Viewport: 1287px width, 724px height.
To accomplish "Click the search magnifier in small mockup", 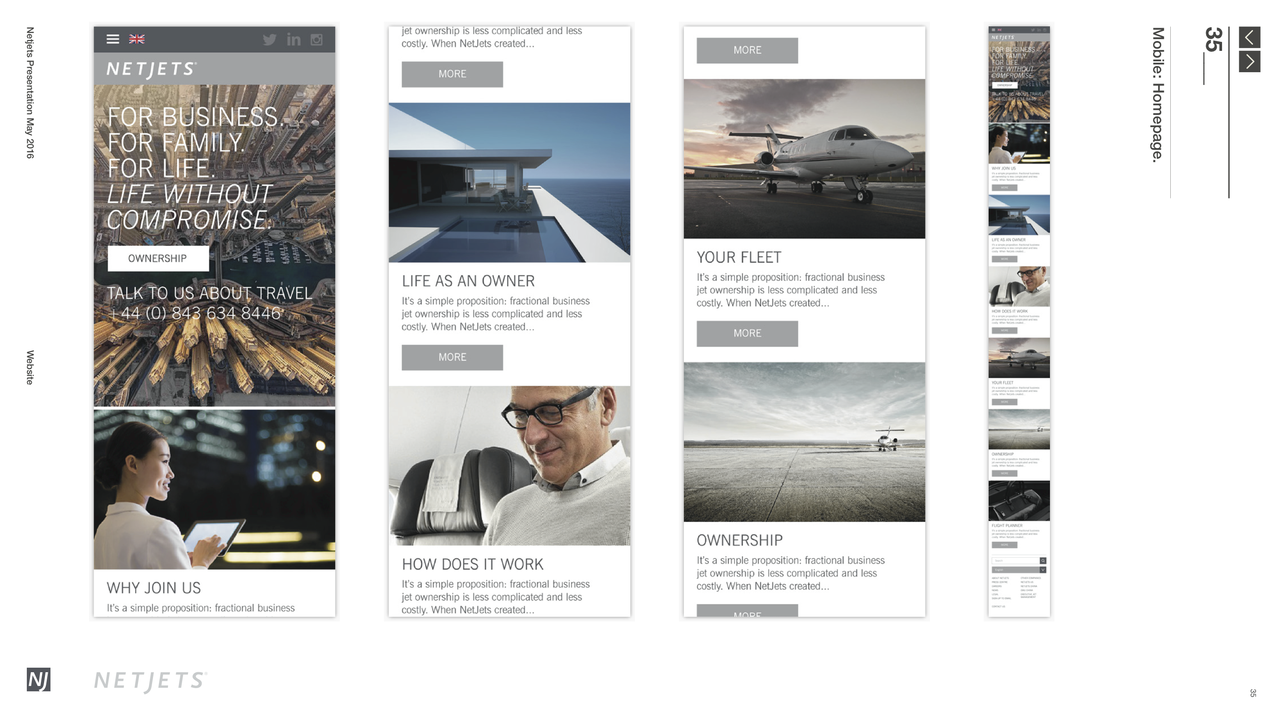I will (1043, 560).
